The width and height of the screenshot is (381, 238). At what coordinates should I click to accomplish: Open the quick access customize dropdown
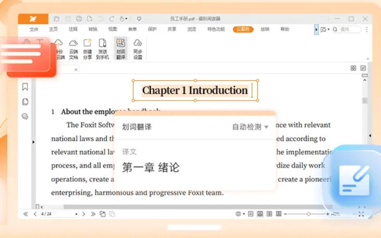coord(139,19)
